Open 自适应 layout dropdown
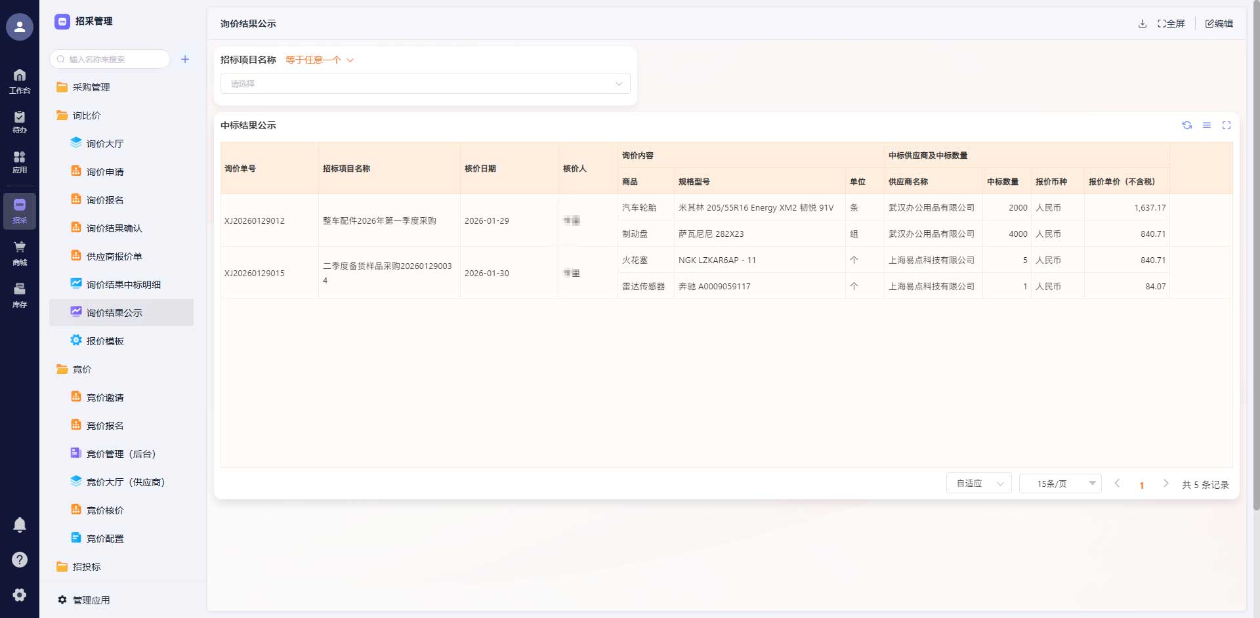The width and height of the screenshot is (1260, 618). pyautogui.click(x=978, y=484)
